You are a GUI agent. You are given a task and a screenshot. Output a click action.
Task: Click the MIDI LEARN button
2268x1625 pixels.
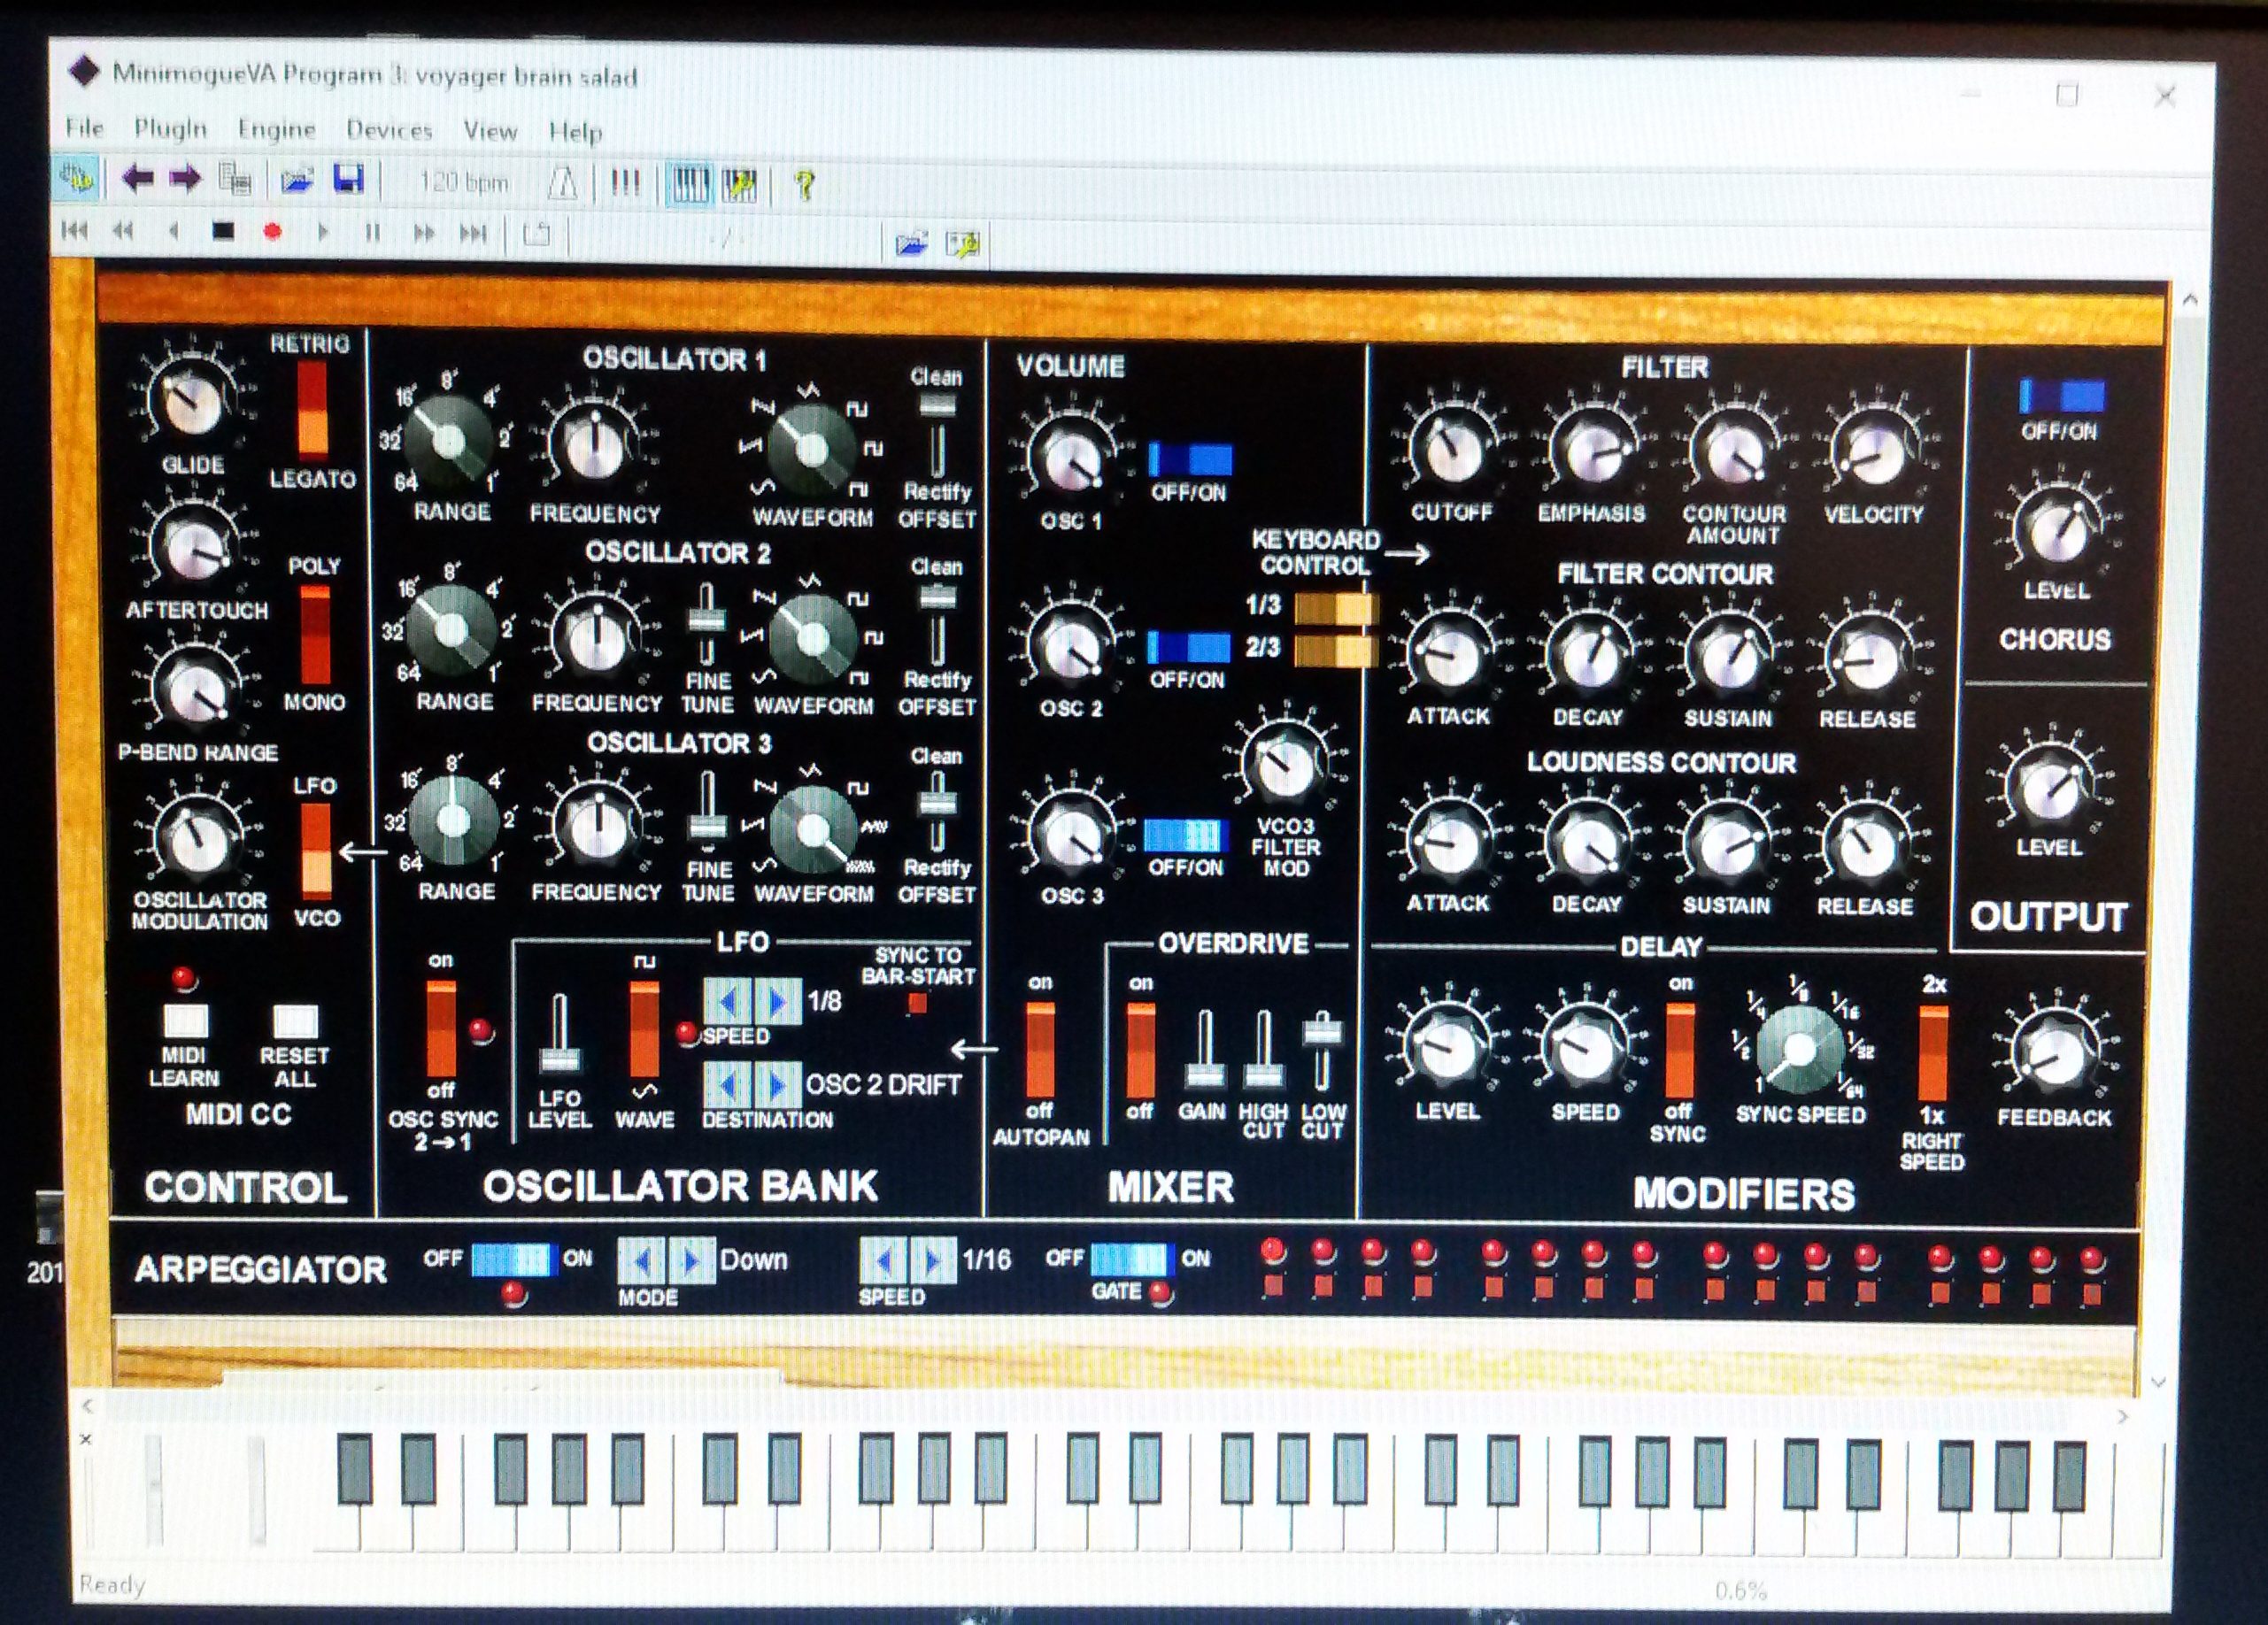(186, 1021)
